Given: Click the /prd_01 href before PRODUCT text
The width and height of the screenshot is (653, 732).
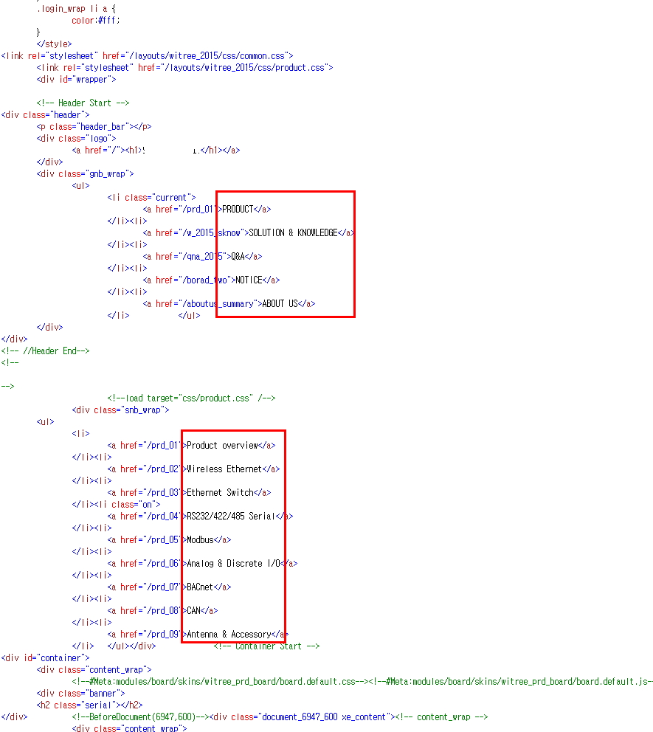Looking at the screenshot, I should [198, 209].
